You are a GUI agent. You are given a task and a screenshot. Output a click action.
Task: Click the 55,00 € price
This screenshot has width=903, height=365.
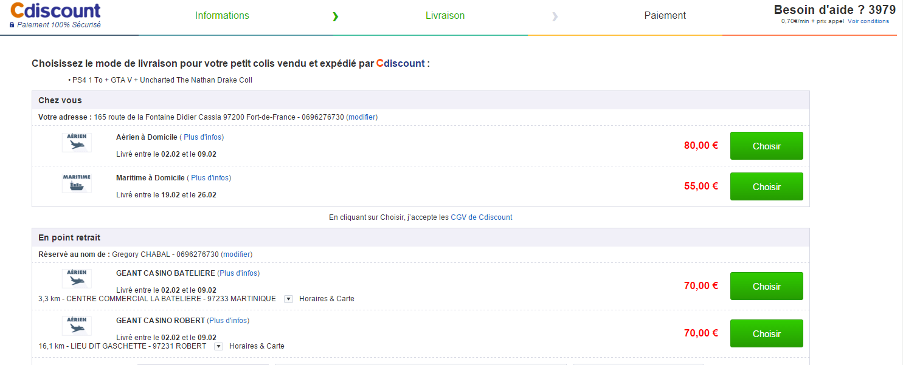click(701, 186)
